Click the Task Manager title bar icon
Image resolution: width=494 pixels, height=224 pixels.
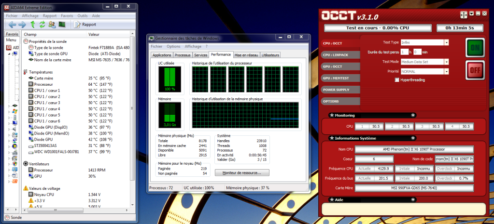[x=152, y=38]
